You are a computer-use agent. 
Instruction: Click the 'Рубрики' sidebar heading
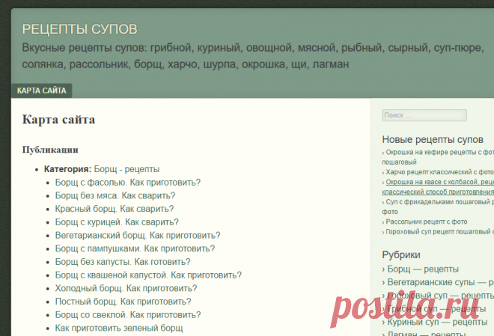401,254
